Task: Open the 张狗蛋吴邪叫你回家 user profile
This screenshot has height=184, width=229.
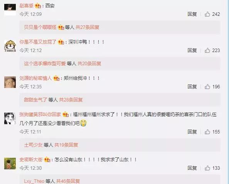Action: 40,114
